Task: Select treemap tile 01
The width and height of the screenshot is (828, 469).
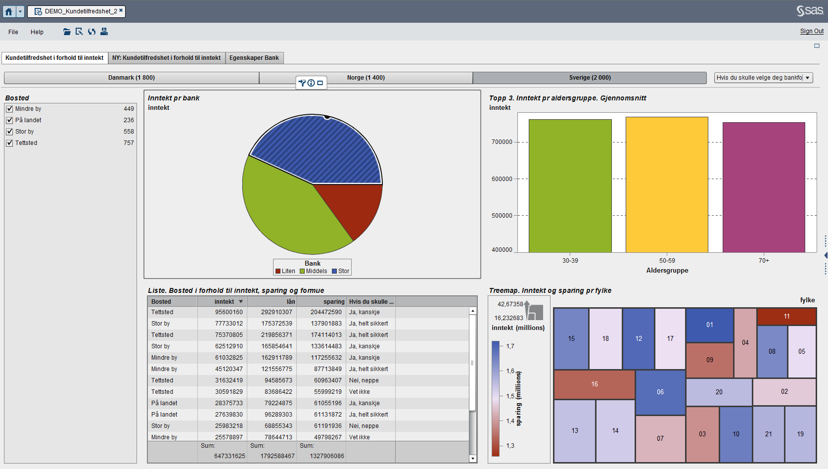Action: [x=710, y=325]
